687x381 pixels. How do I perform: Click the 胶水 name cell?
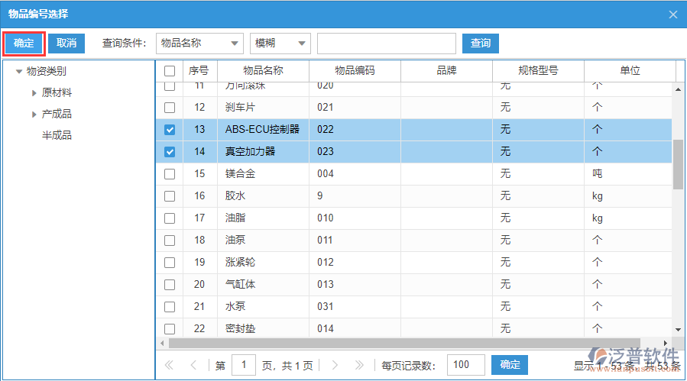coord(264,196)
